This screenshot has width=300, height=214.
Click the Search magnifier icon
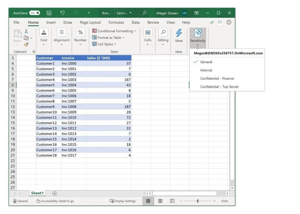tap(145, 13)
